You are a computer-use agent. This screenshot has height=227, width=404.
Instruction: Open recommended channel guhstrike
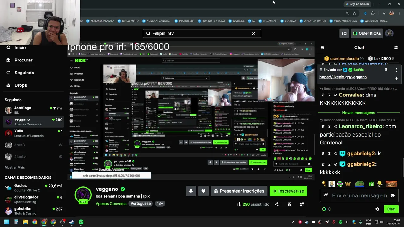click(34, 211)
